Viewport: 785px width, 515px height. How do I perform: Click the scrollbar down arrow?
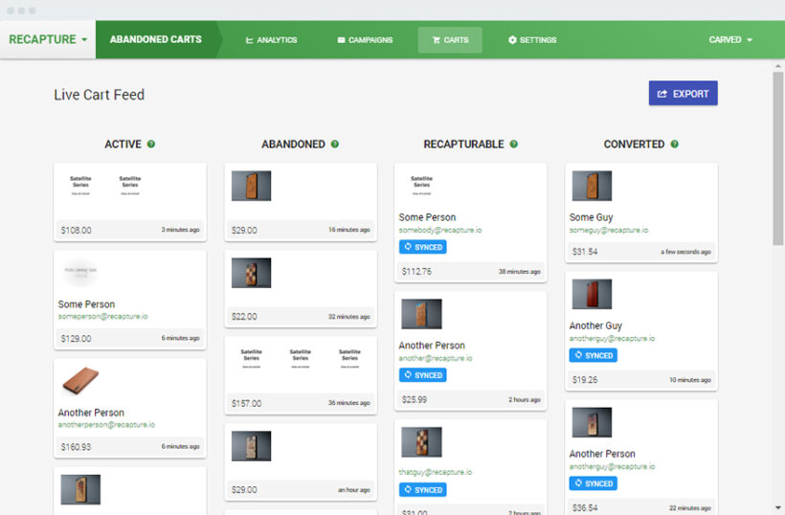pyautogui.click(x=777, y=507)
